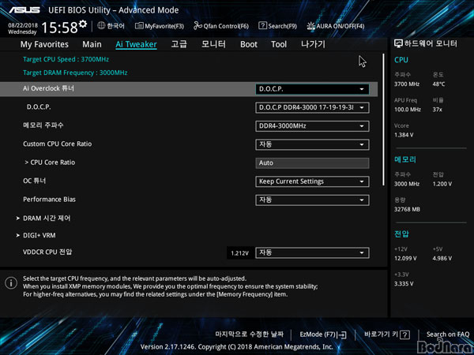This screenshot has width=474, height=355.
Task: Open the OC 튜너 dropdown
Action: [312, 181]
